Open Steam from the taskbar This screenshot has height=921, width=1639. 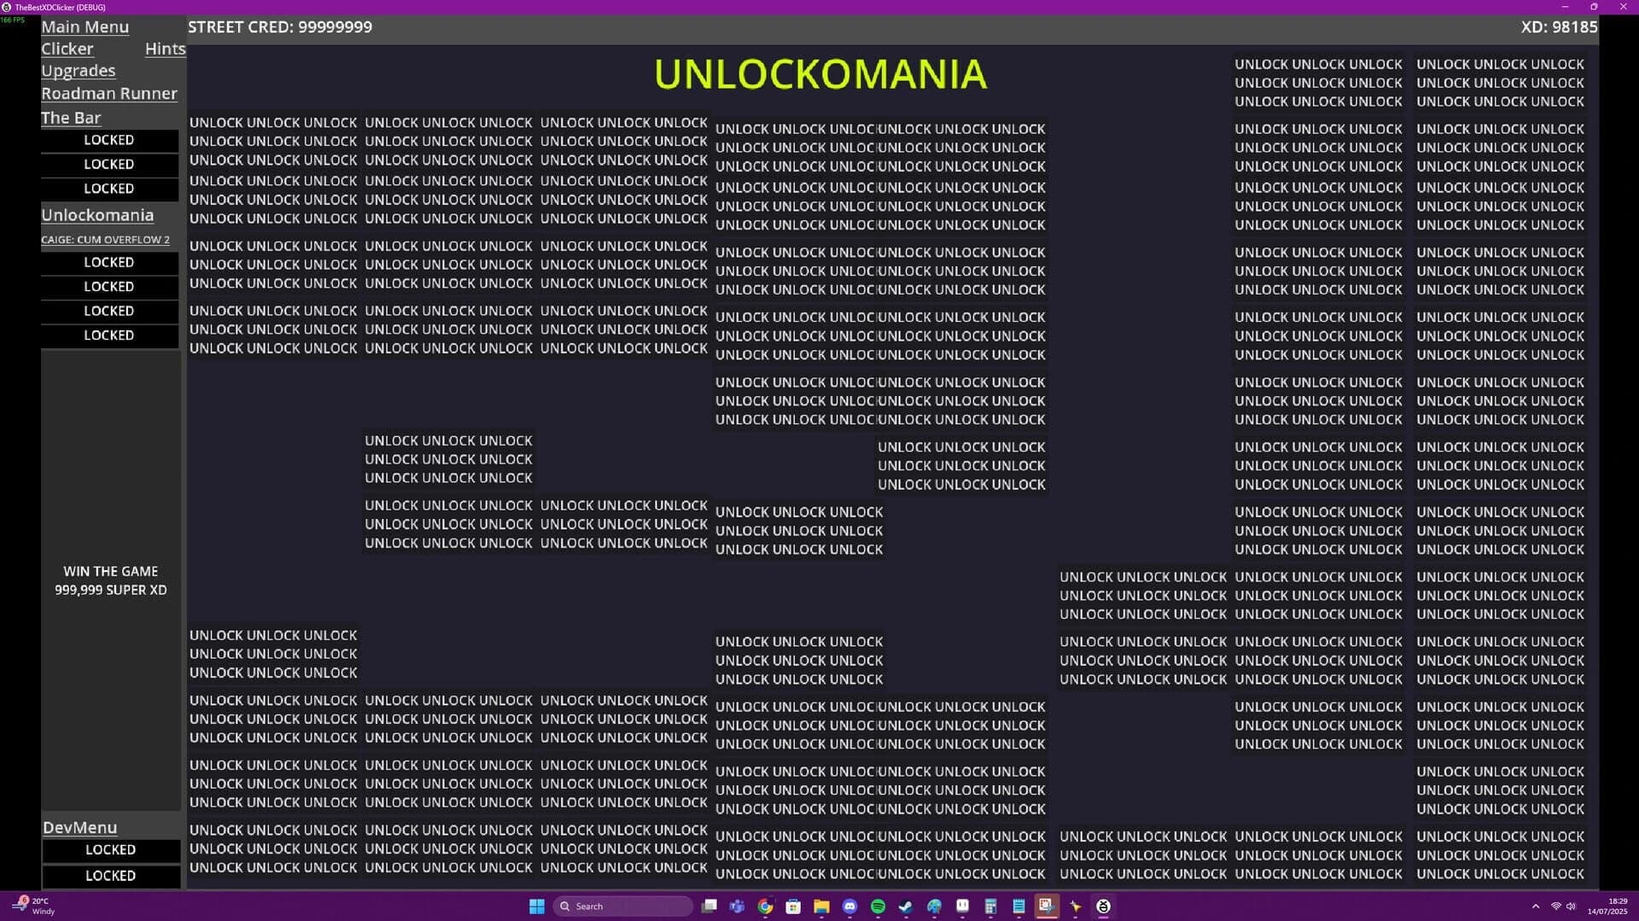tap(905, 906)
